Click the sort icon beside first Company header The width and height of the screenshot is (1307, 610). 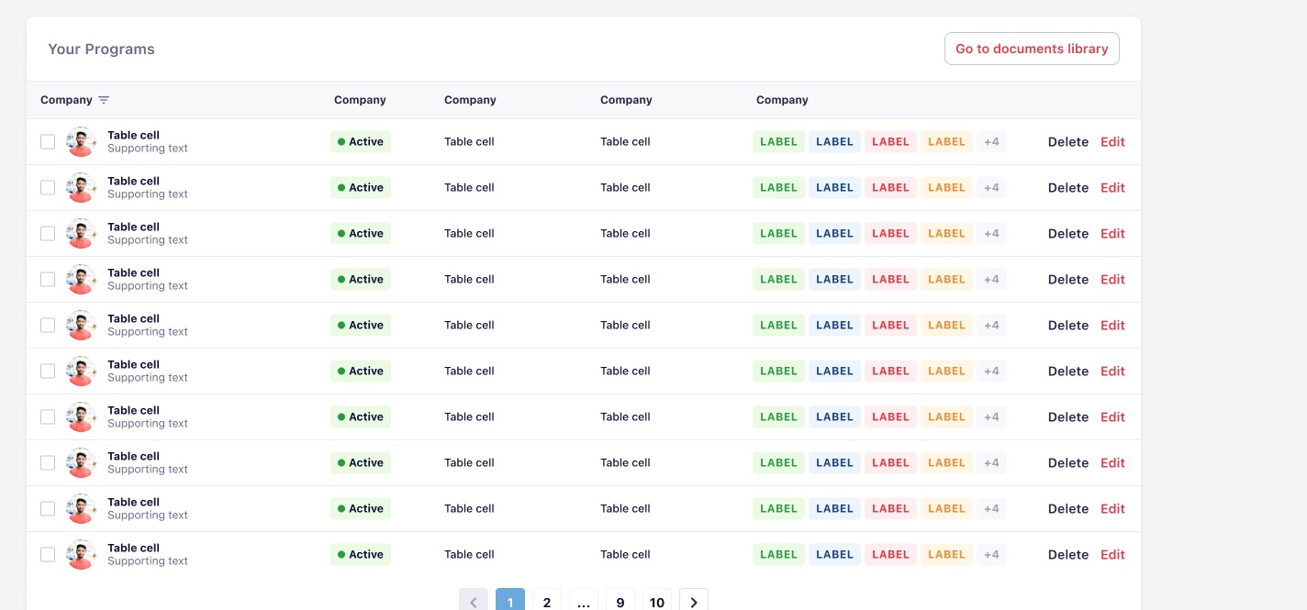(x=104, y=100)
